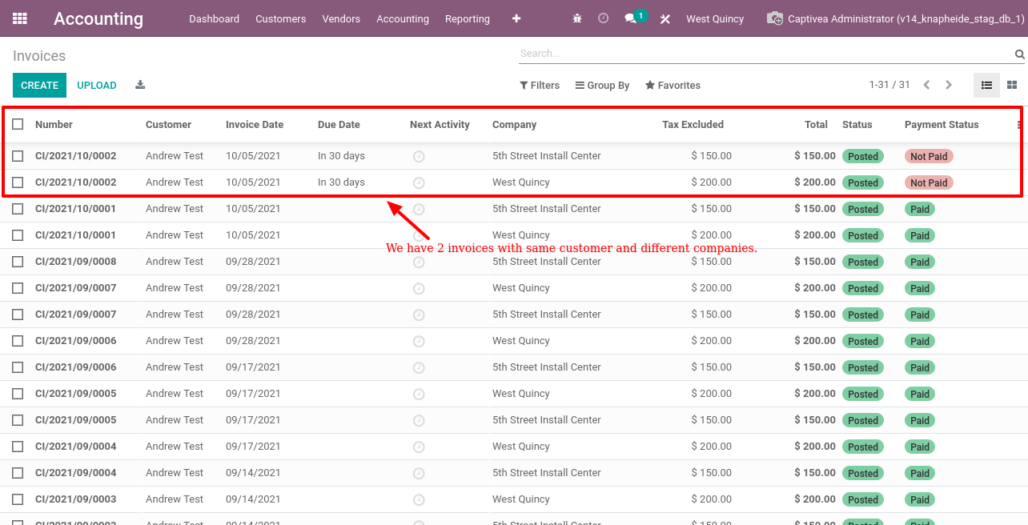Sort by Invoice Date column header

coord(255,125)
